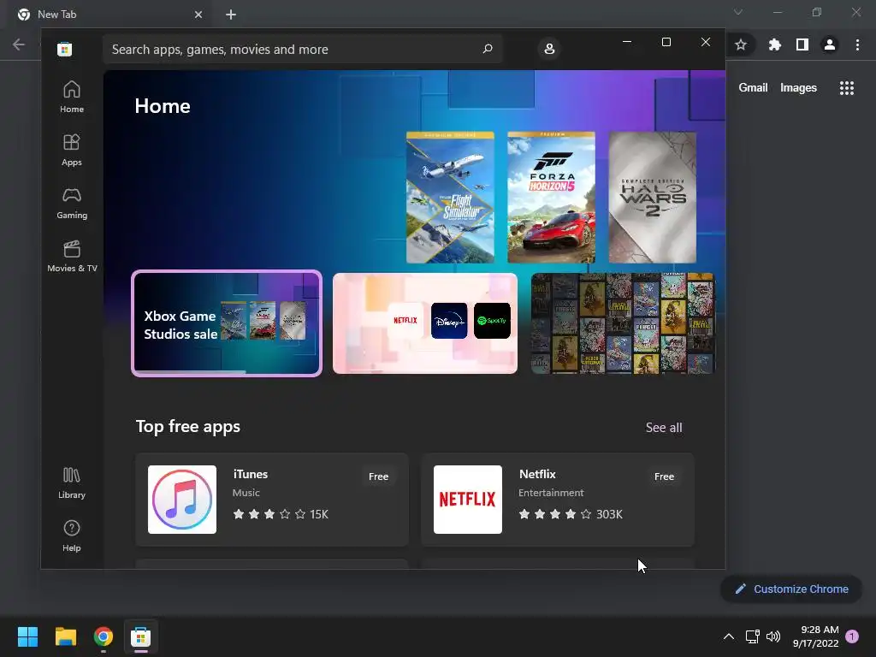Click the Microsoft Store logo icon
The height and width of the screenshot is (657, 876).
[64, 49]
